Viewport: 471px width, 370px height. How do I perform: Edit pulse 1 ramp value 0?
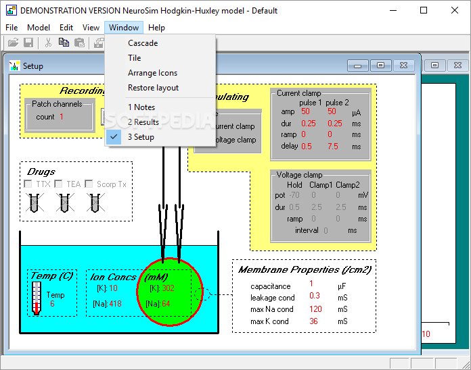(x=303, y=134)
